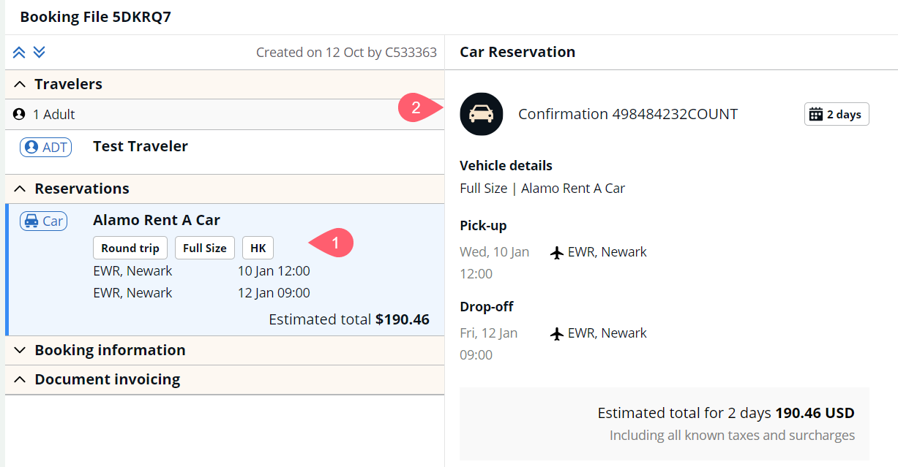Select the Test Traveler entry
The width and height of the screenshot is (898, 467).
[x=225, y=152]
